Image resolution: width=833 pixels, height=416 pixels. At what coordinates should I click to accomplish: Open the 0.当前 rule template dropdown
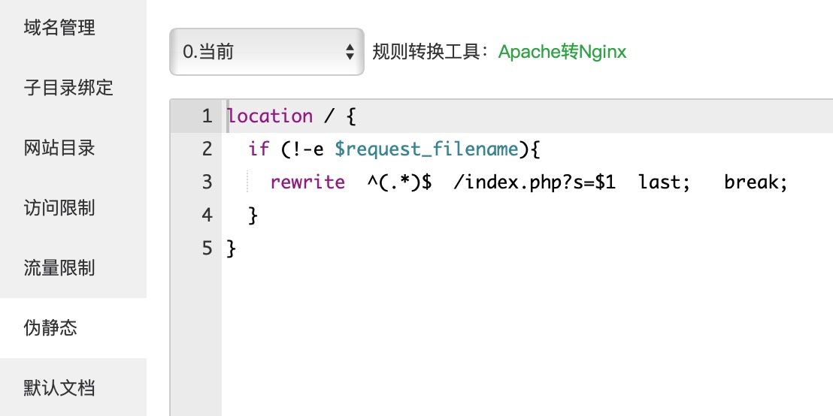coord(256,52)
